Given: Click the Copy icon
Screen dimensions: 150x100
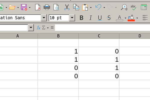Looking at the screenshot, I should click(76, 7).
